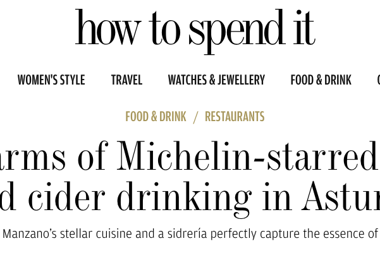Click the word 'sidrería' in the subheading

[187, 234]
